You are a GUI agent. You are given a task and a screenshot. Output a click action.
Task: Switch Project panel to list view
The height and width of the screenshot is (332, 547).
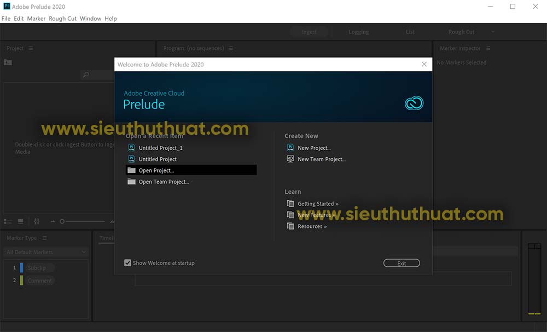(8, 221)
